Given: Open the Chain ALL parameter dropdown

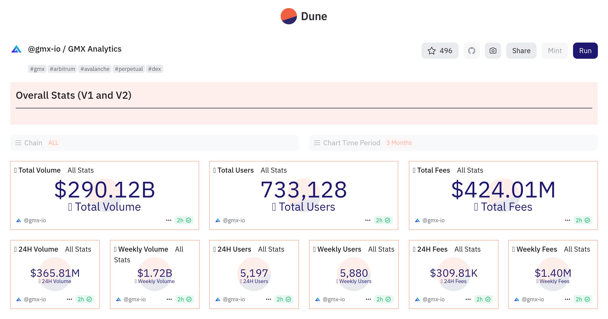Looking at the screenshot, I should click(155, 143).
